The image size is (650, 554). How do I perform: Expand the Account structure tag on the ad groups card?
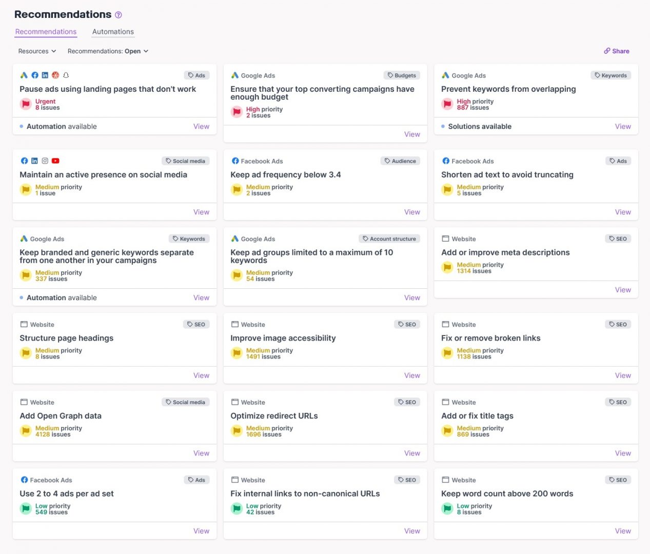(389, 239)
